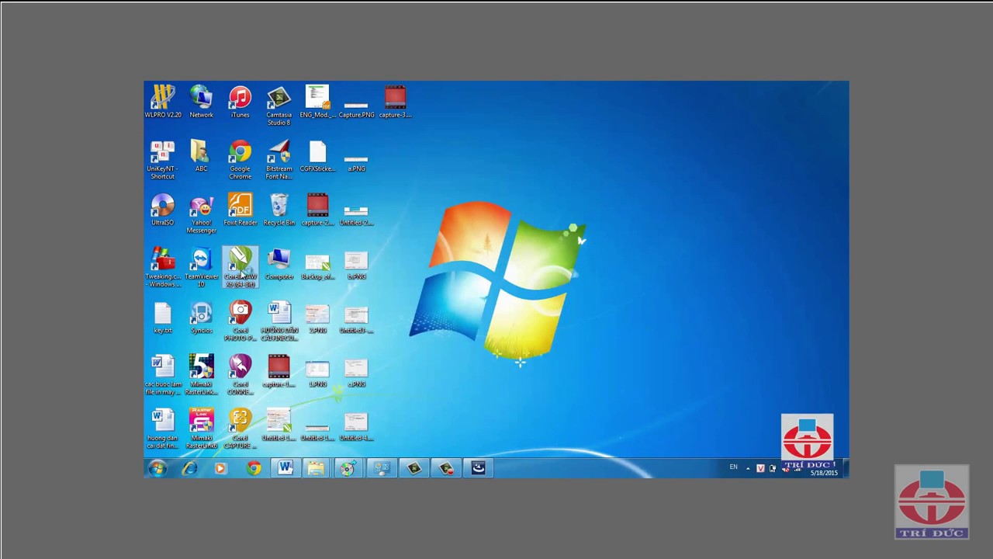Open the ABC folder on desktop
The width and height of the screenshot is (993, 559).
201,156
